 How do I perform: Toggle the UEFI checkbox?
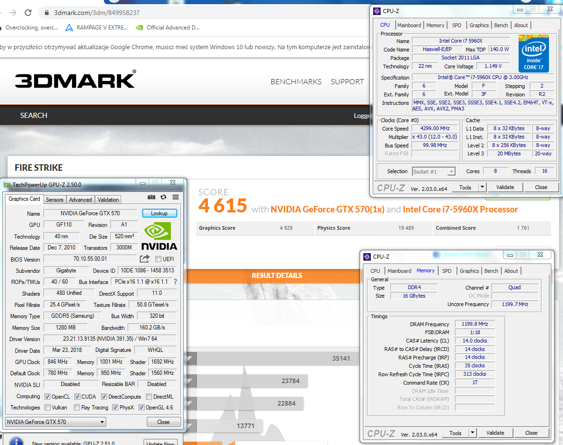click(x=158, y=259)
